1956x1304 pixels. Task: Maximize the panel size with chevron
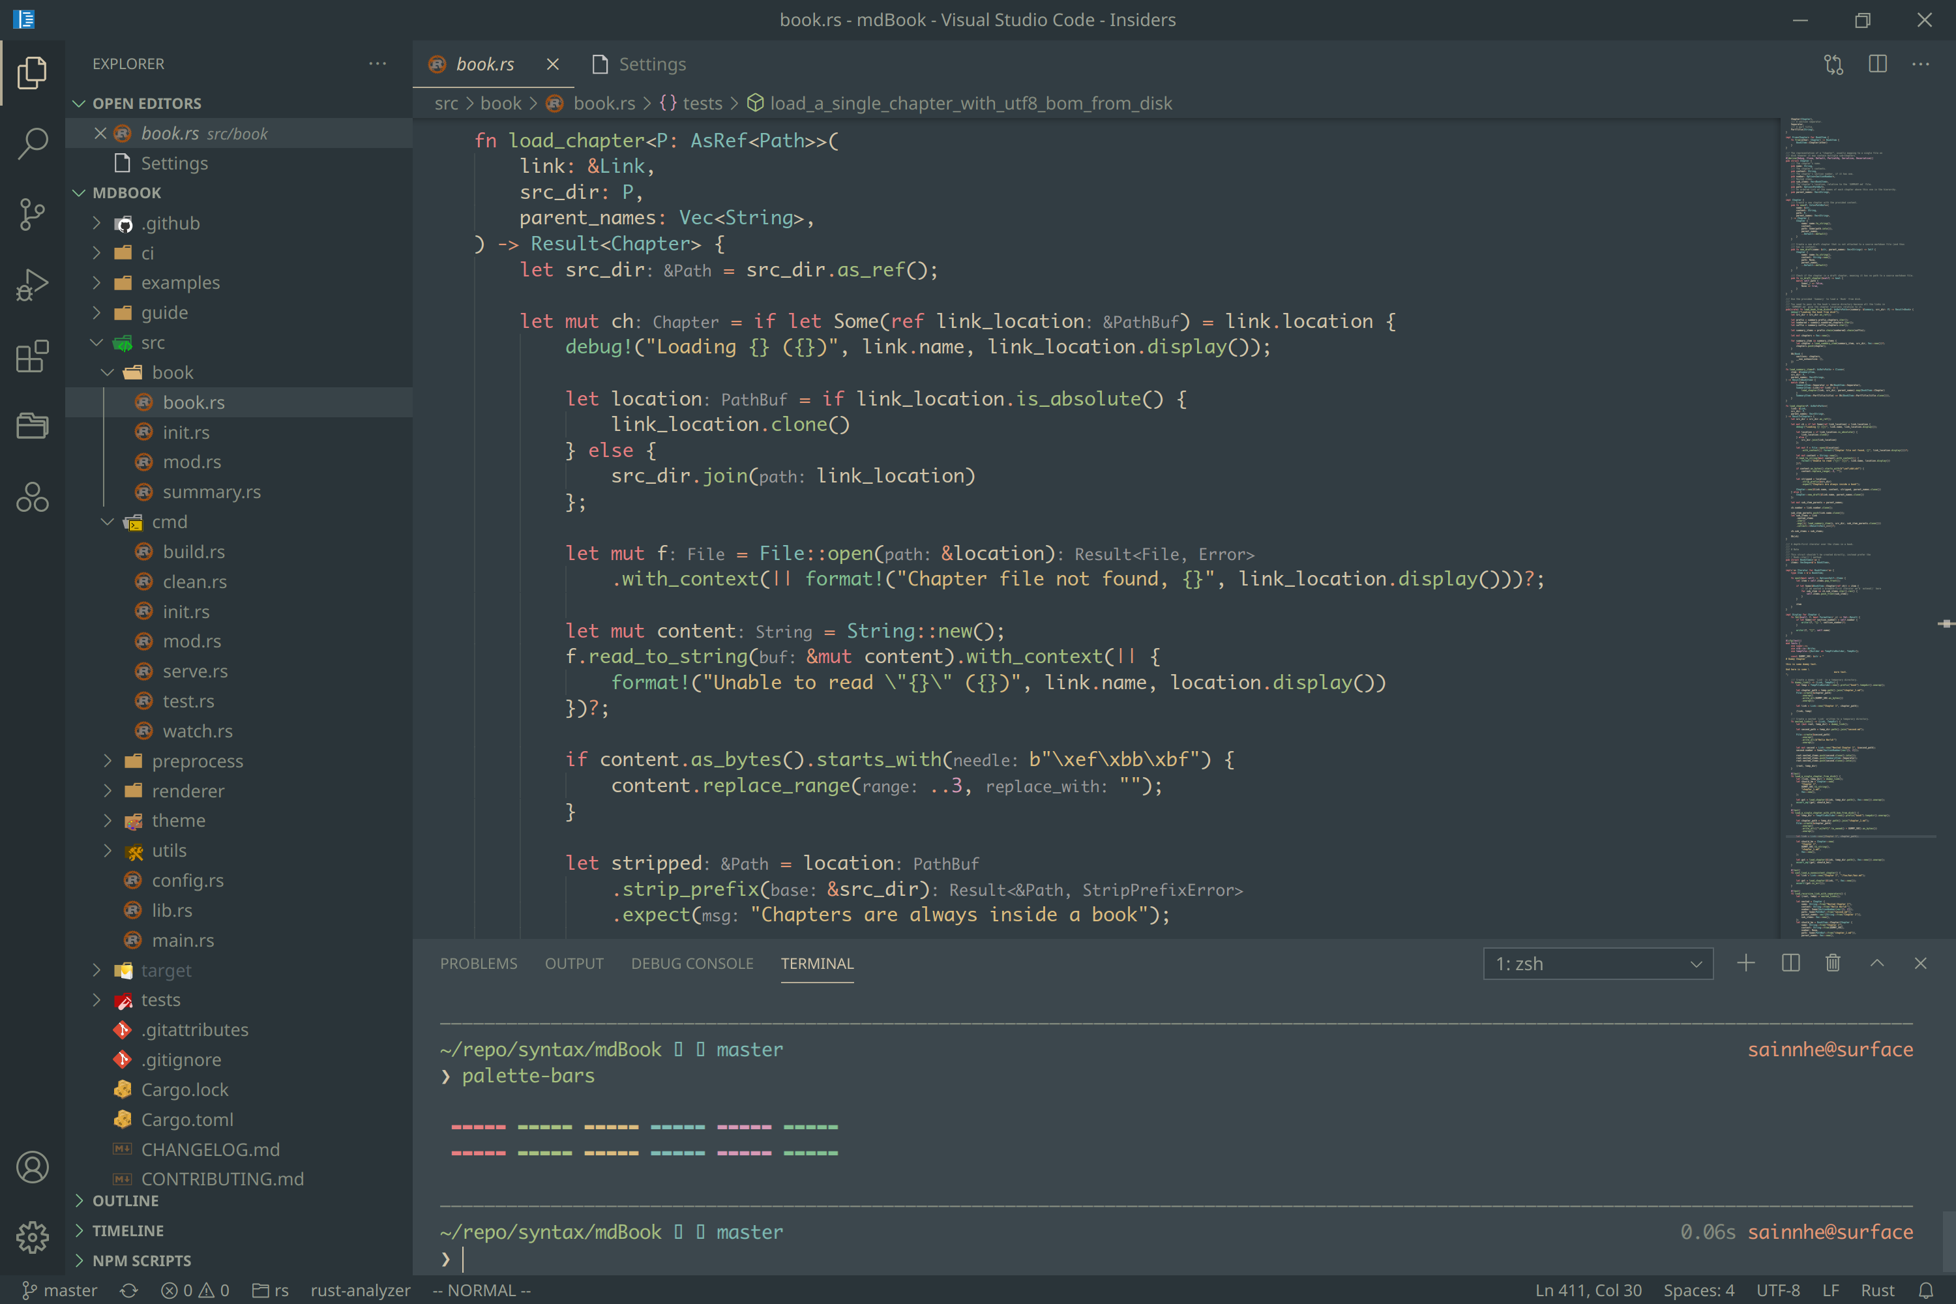coord(1877,963)
